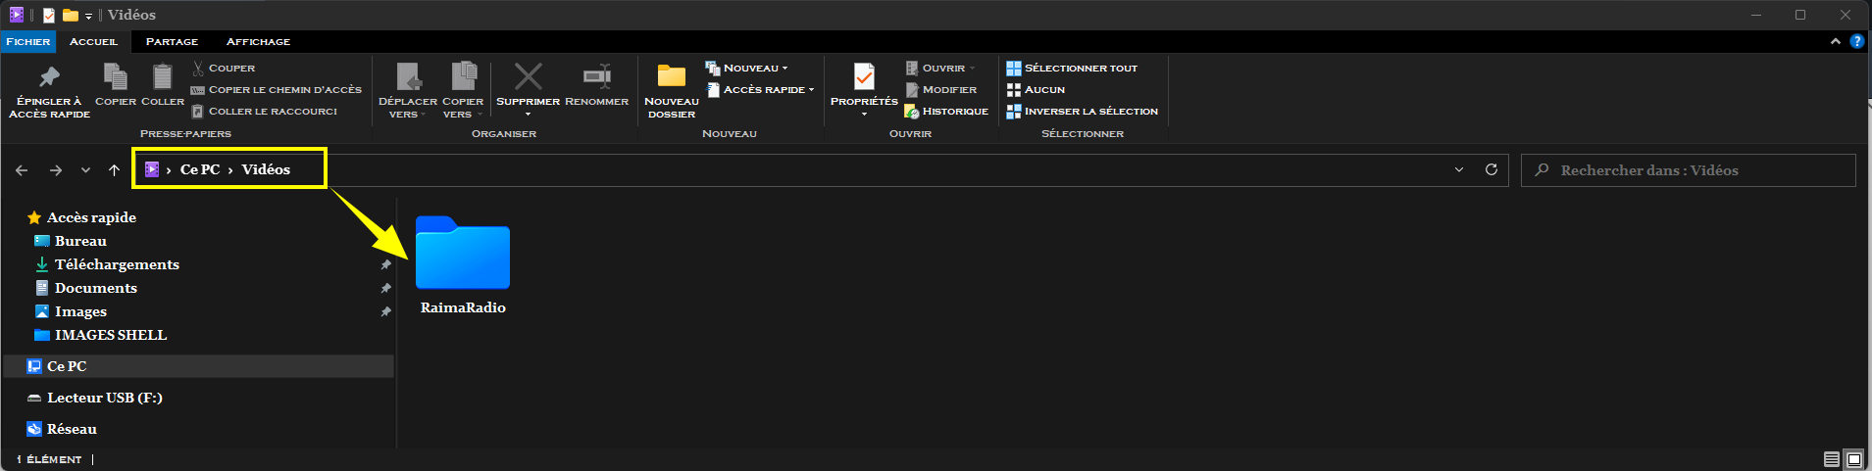The image size is (1872, 471).
Task: Open the blue help icon
Action: pyautogui.click(x=1856, y=41)
